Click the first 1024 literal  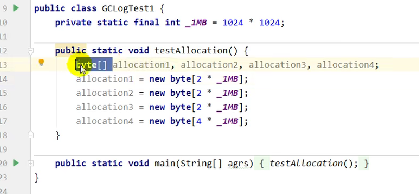(233, 23)
